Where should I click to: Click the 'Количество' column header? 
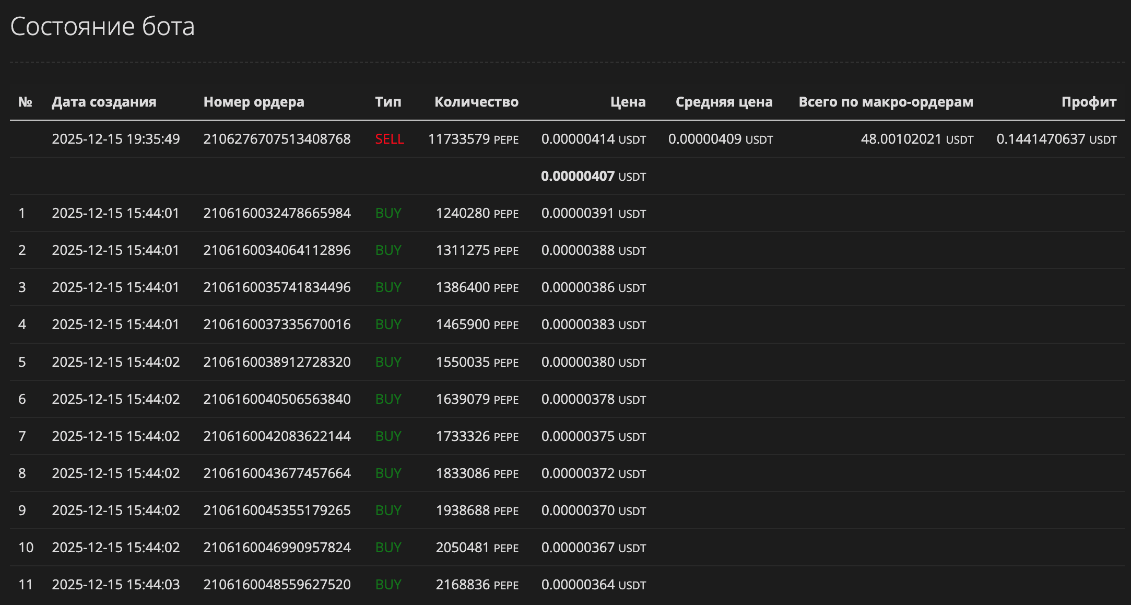point(476,102)
